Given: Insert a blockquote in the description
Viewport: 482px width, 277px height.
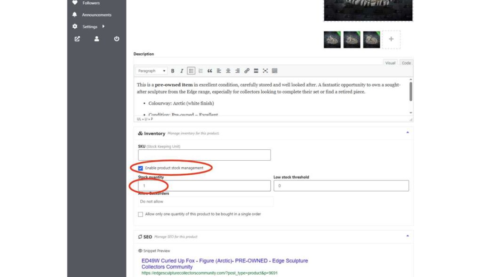Looking at the screenshot, I should click(x=209, y=71).
